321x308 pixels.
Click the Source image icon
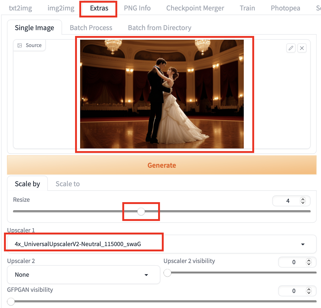click(x=19, y=45)
